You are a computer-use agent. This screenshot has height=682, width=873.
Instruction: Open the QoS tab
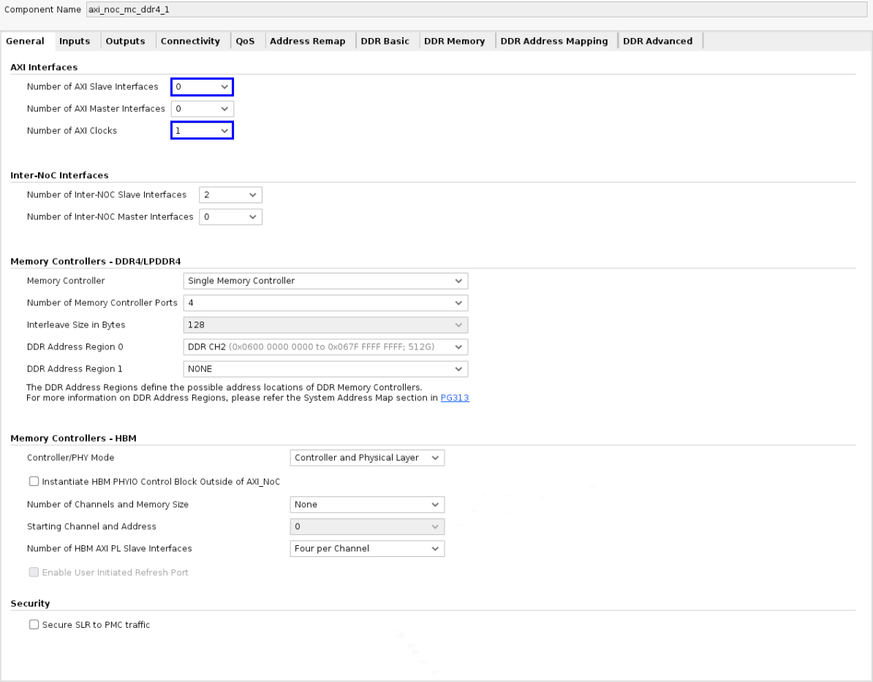click(x=245, y=42)
